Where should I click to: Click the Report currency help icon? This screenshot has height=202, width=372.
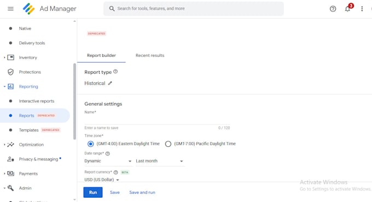[x=115, y=172]
